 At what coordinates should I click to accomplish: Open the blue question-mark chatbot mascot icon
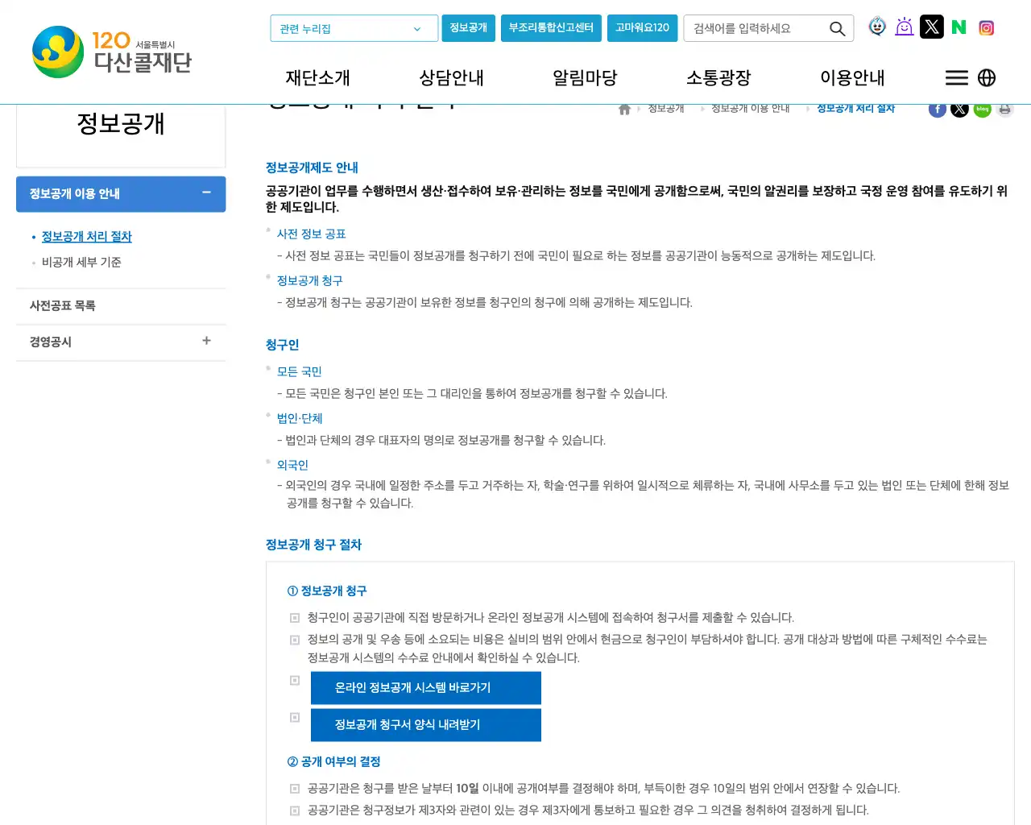pos(877,27)
